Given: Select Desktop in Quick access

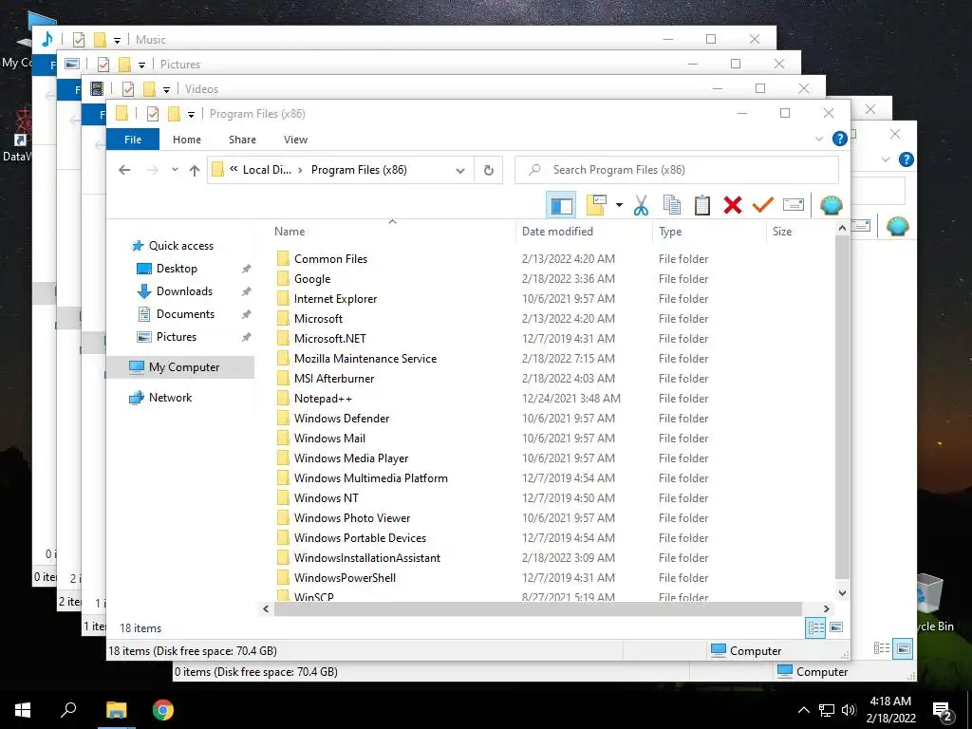Looking at the screenshot, I should click(x=177, y=269).
